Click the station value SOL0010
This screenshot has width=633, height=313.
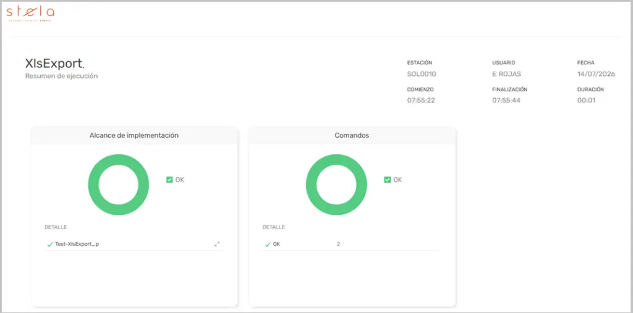coord(422,74)
